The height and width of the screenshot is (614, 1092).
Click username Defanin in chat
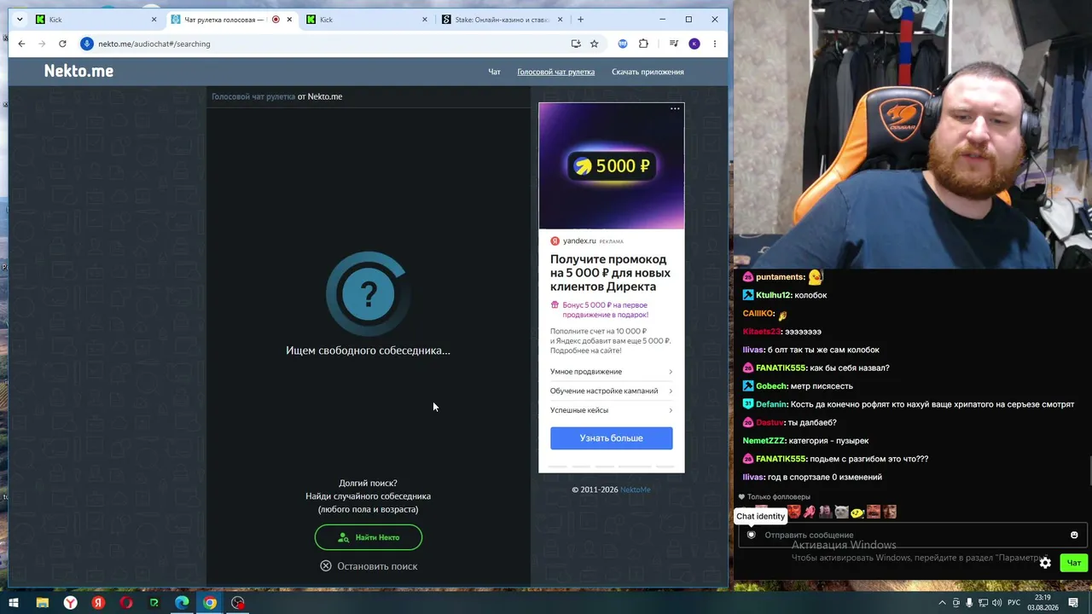(x=771, y=404)
